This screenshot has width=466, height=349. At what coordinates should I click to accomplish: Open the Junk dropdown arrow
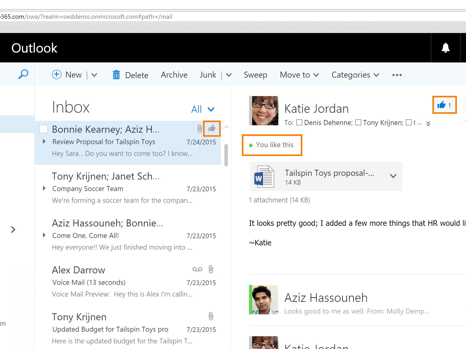point(229,75)
